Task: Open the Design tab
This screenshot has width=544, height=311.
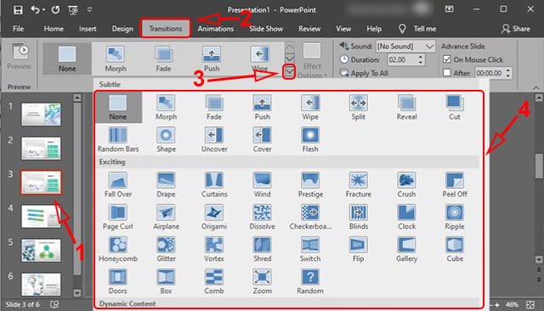Action: [x=122, y=29]
